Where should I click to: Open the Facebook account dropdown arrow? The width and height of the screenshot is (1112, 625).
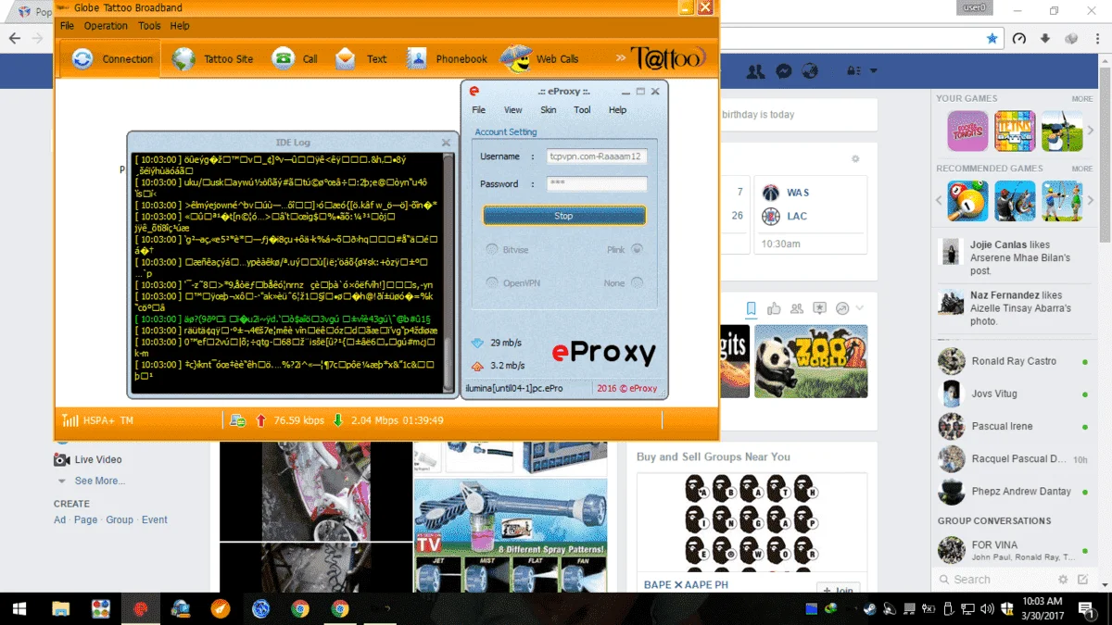[873, 71]
